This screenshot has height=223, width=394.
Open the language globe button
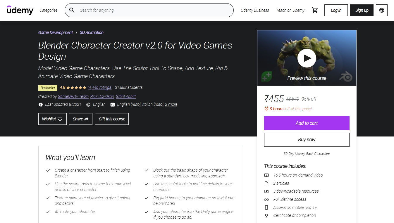click(381, 10)
